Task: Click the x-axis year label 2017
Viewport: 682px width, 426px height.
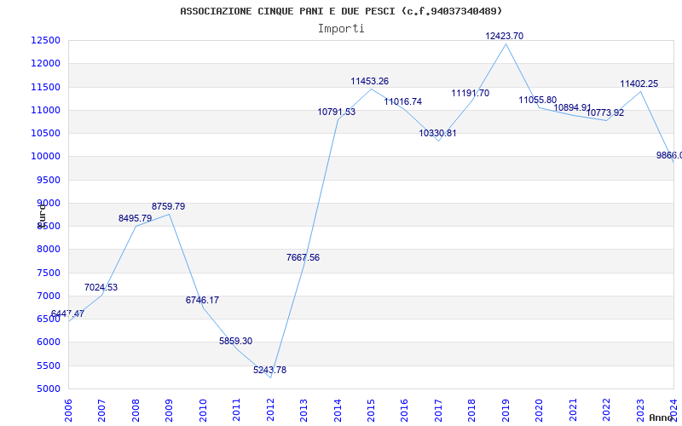Action: [438, 410]
